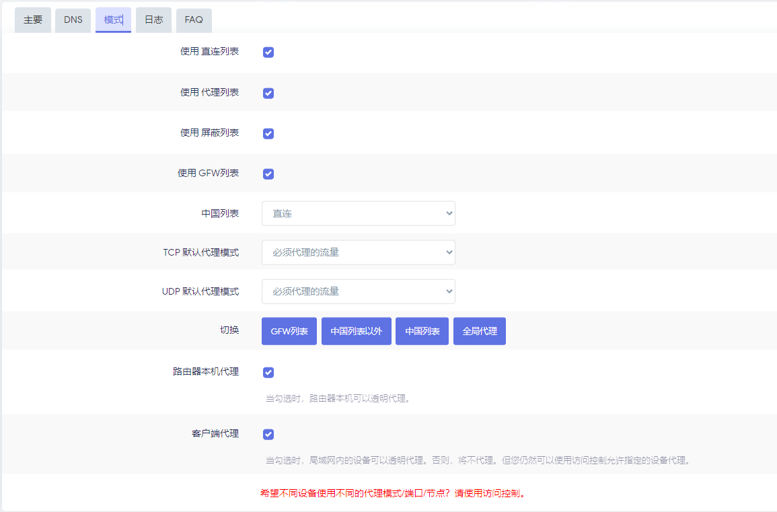Click the 中国列表以外 button
Screen dimensions: 777x512
357,331
